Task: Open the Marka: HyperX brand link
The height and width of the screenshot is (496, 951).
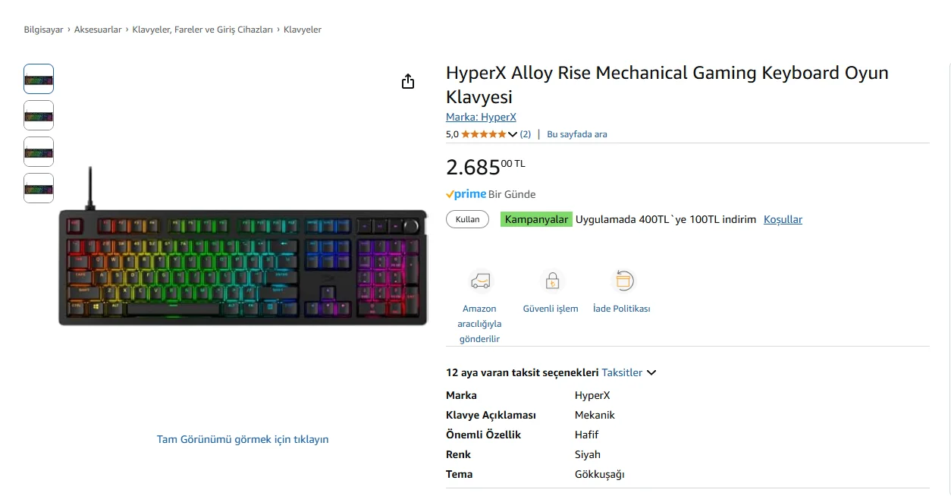Action: click(481, 117)
